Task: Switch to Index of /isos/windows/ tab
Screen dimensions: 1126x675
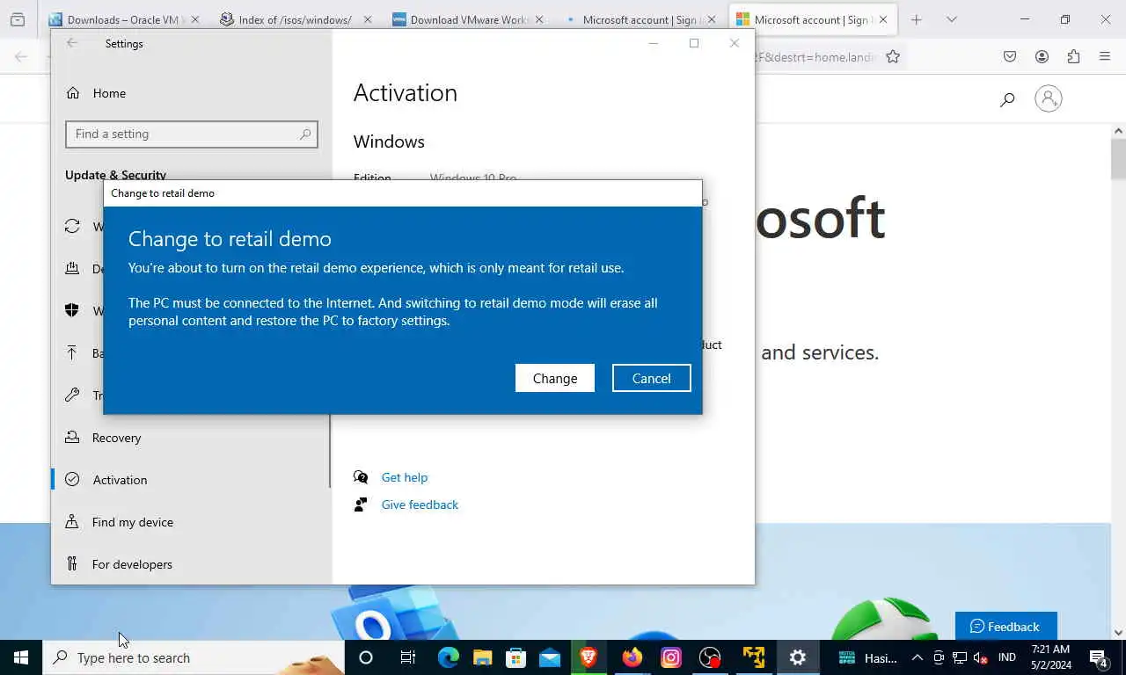Action: click(296, 19)
